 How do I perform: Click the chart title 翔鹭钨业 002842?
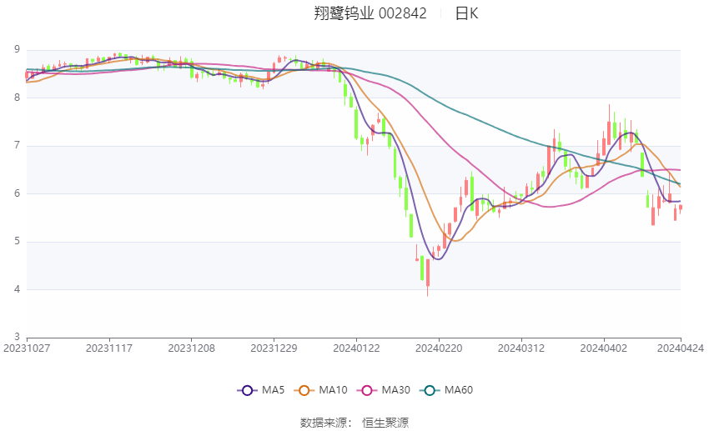(370, 13)
